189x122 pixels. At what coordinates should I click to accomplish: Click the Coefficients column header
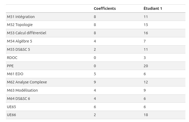[x=105, y=8]
